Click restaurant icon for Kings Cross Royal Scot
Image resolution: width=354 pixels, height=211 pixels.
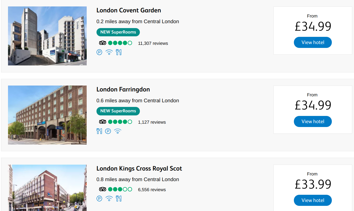[119, 199]
